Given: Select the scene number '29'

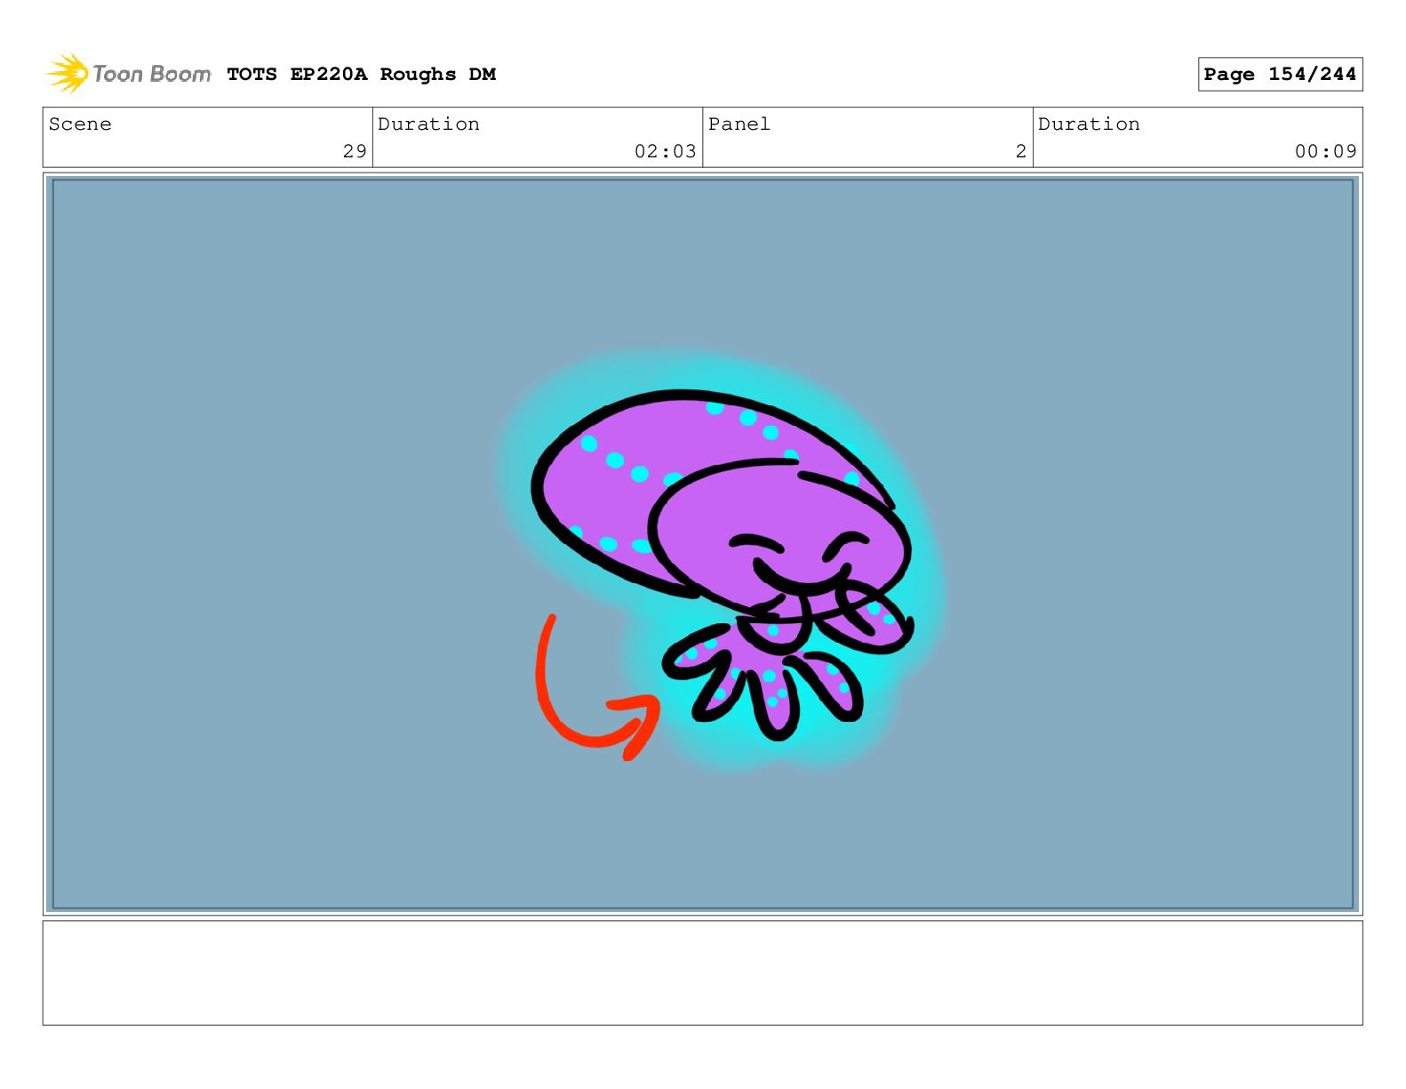Looking at the screenshot, I should point(355,151).
